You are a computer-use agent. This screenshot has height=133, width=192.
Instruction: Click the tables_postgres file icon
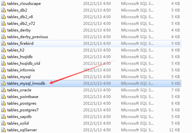tap(4, 103)
